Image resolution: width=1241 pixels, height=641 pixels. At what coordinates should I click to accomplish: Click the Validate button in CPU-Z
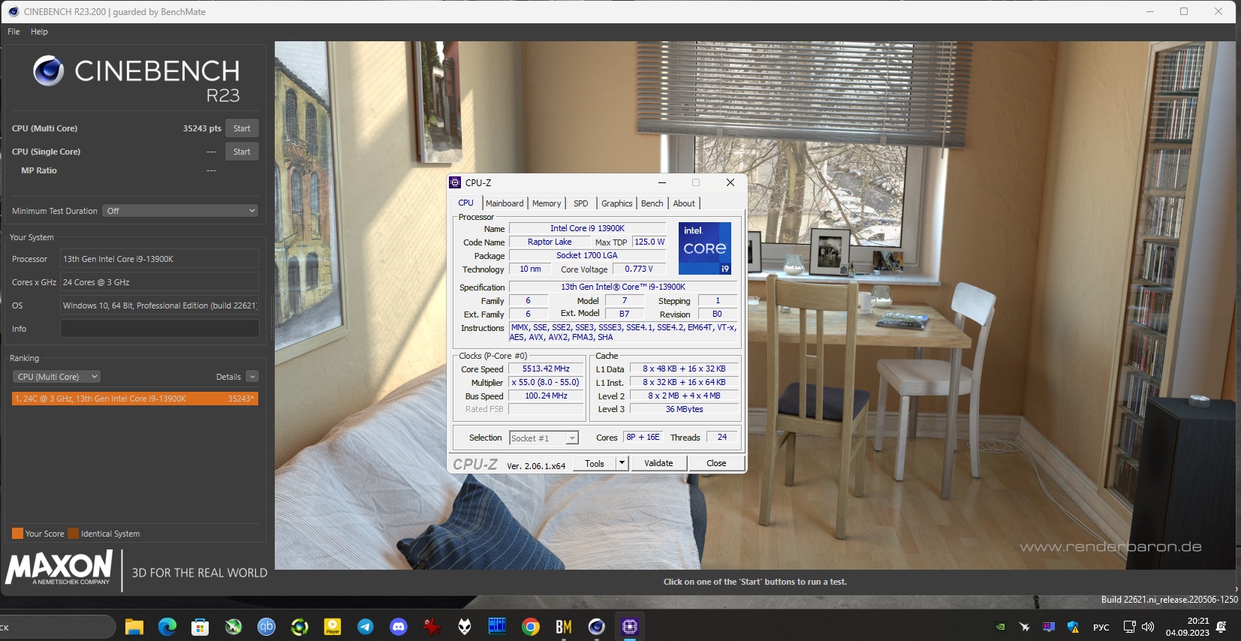coord(658,463)
